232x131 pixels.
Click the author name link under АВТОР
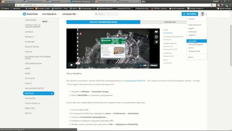[168, 33]
